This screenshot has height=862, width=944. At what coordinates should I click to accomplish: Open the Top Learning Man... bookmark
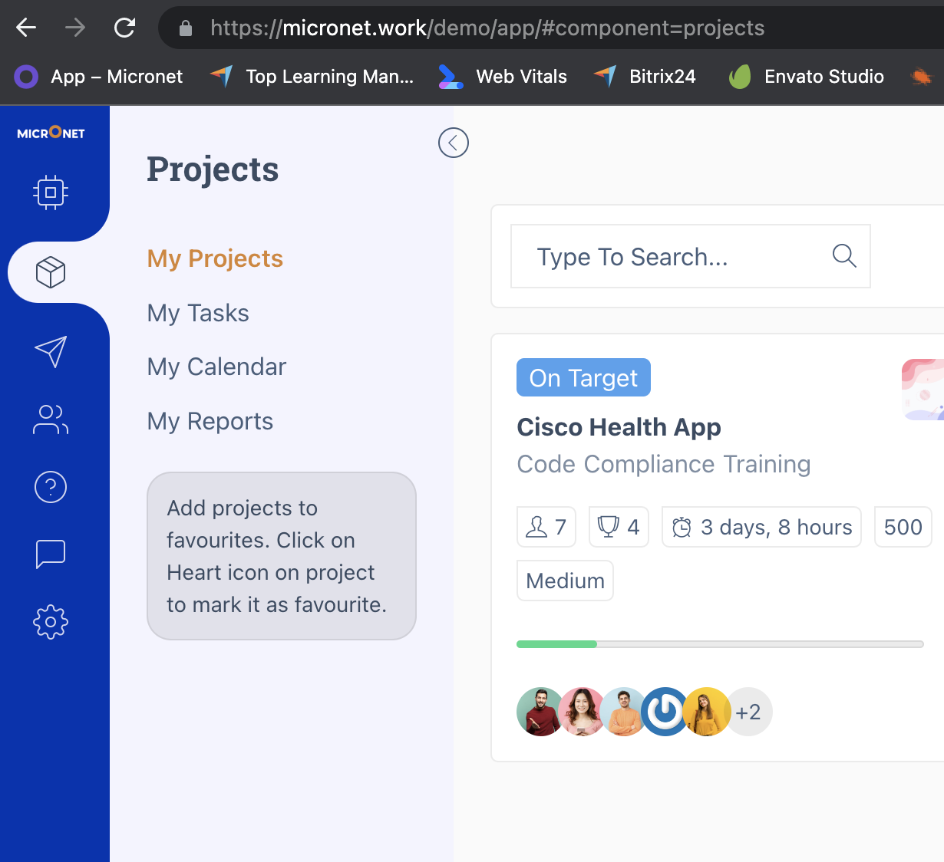(312, 77)
